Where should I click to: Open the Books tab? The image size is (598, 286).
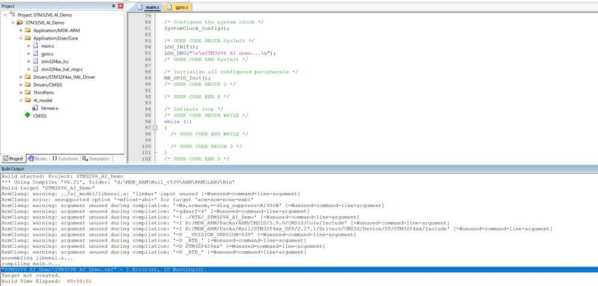click(x=38, y=159)
